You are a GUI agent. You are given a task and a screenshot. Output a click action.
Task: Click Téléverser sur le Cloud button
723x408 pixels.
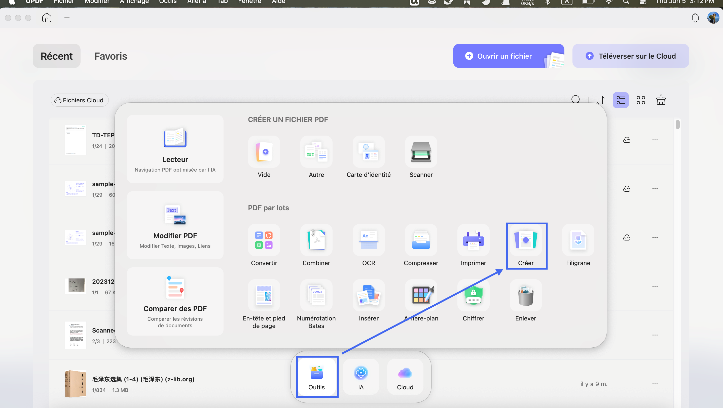tap(630, 56)
